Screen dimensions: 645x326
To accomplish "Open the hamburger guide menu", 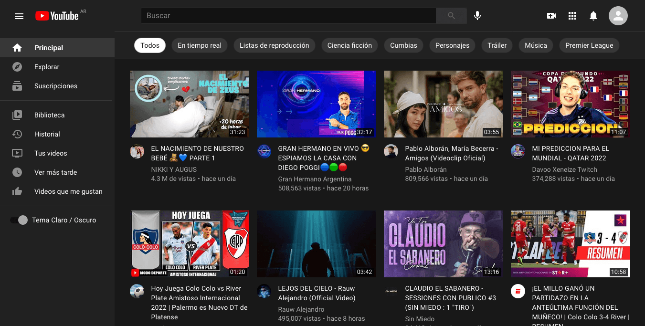I will coord(19,16).
